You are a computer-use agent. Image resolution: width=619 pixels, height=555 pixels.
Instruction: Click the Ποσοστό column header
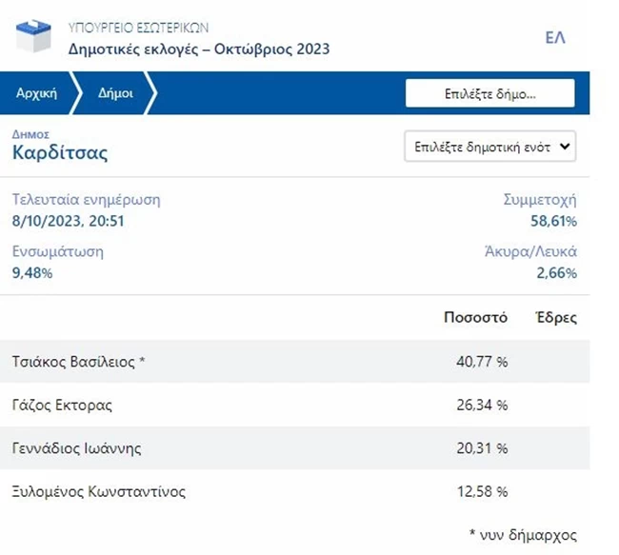(476, 318)
